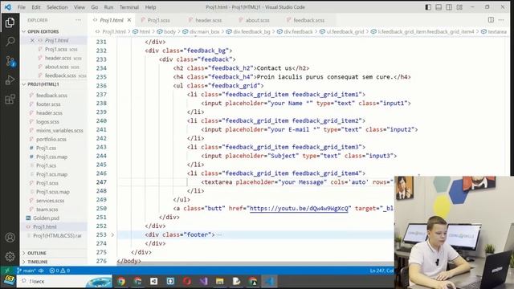Select Proj1(HTML&CSS).rar in file tree
This screenshot has height=289, width=514.
[x=57, y=235]
